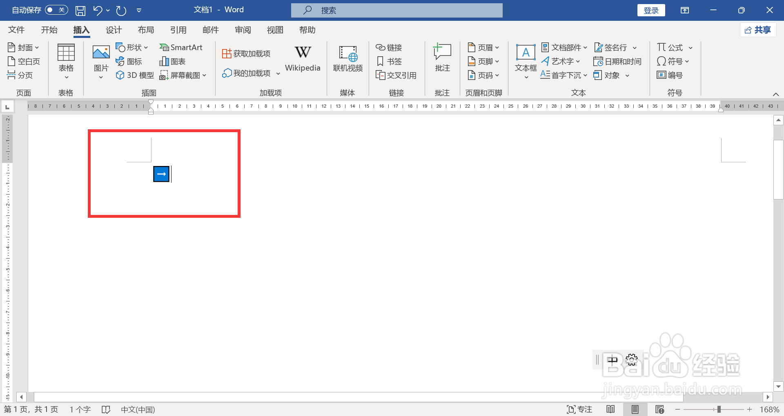Open the 形状 shapes dropdown
784x416 pixels.
(131, 47)
